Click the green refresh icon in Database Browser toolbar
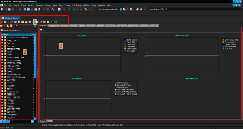 click(x=2, y=22)
